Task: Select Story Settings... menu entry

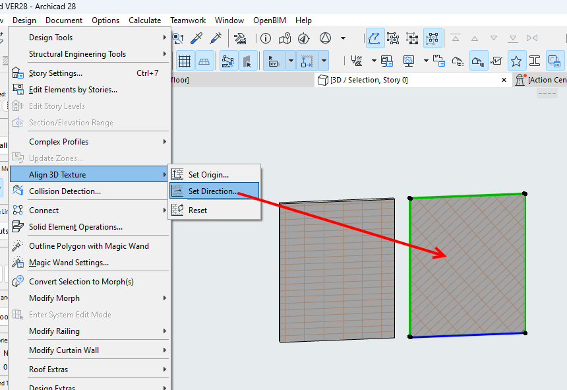Action: coord(89,73)
